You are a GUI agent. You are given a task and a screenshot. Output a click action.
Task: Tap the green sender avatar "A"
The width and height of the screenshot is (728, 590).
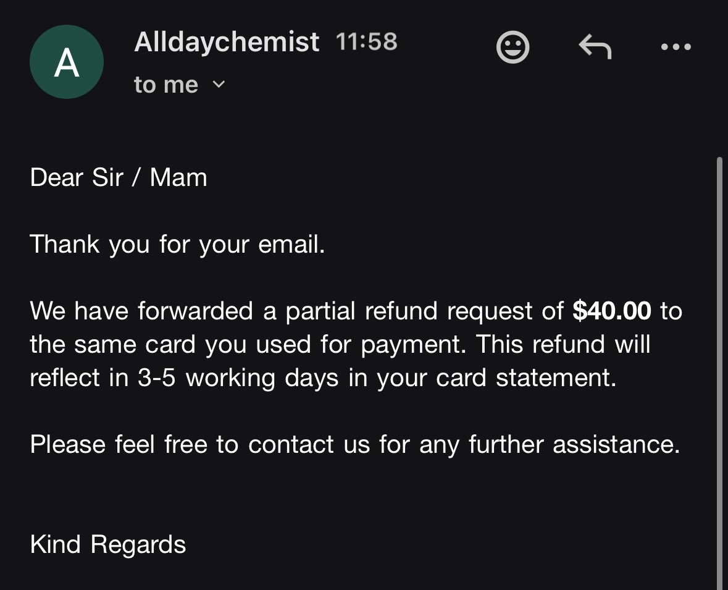tap(67, 62)
